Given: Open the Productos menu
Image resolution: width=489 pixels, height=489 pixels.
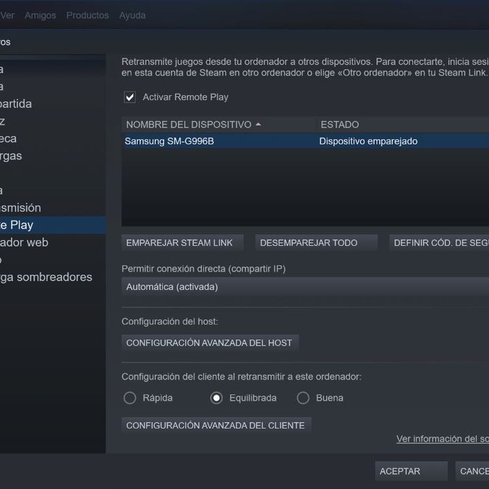Looking at the screenshot, I should click(x=87, y=15).
